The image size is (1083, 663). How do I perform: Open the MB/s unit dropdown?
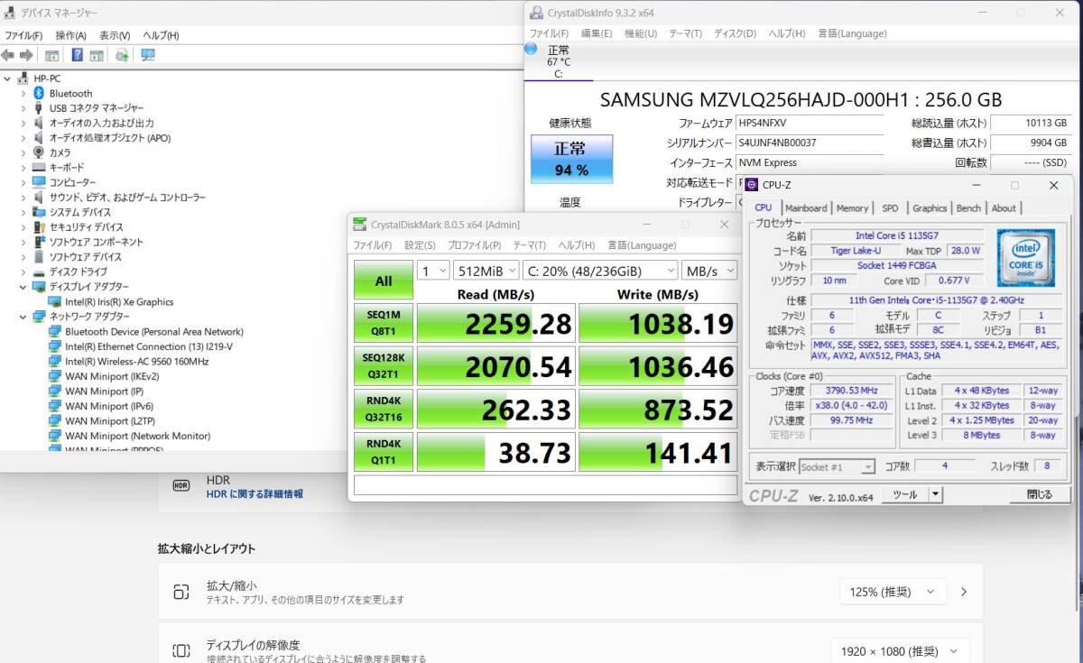709,270
